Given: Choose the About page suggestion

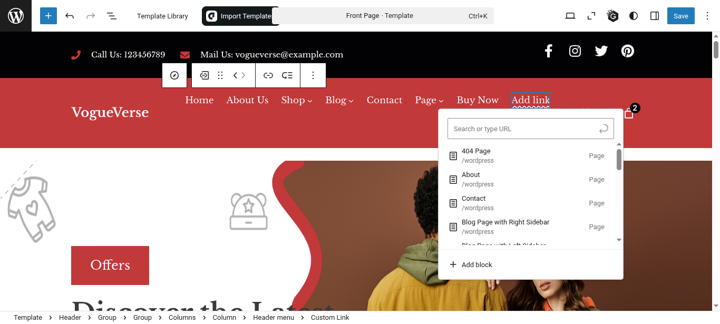Looking at the screenshot, I should pos(527,179).
